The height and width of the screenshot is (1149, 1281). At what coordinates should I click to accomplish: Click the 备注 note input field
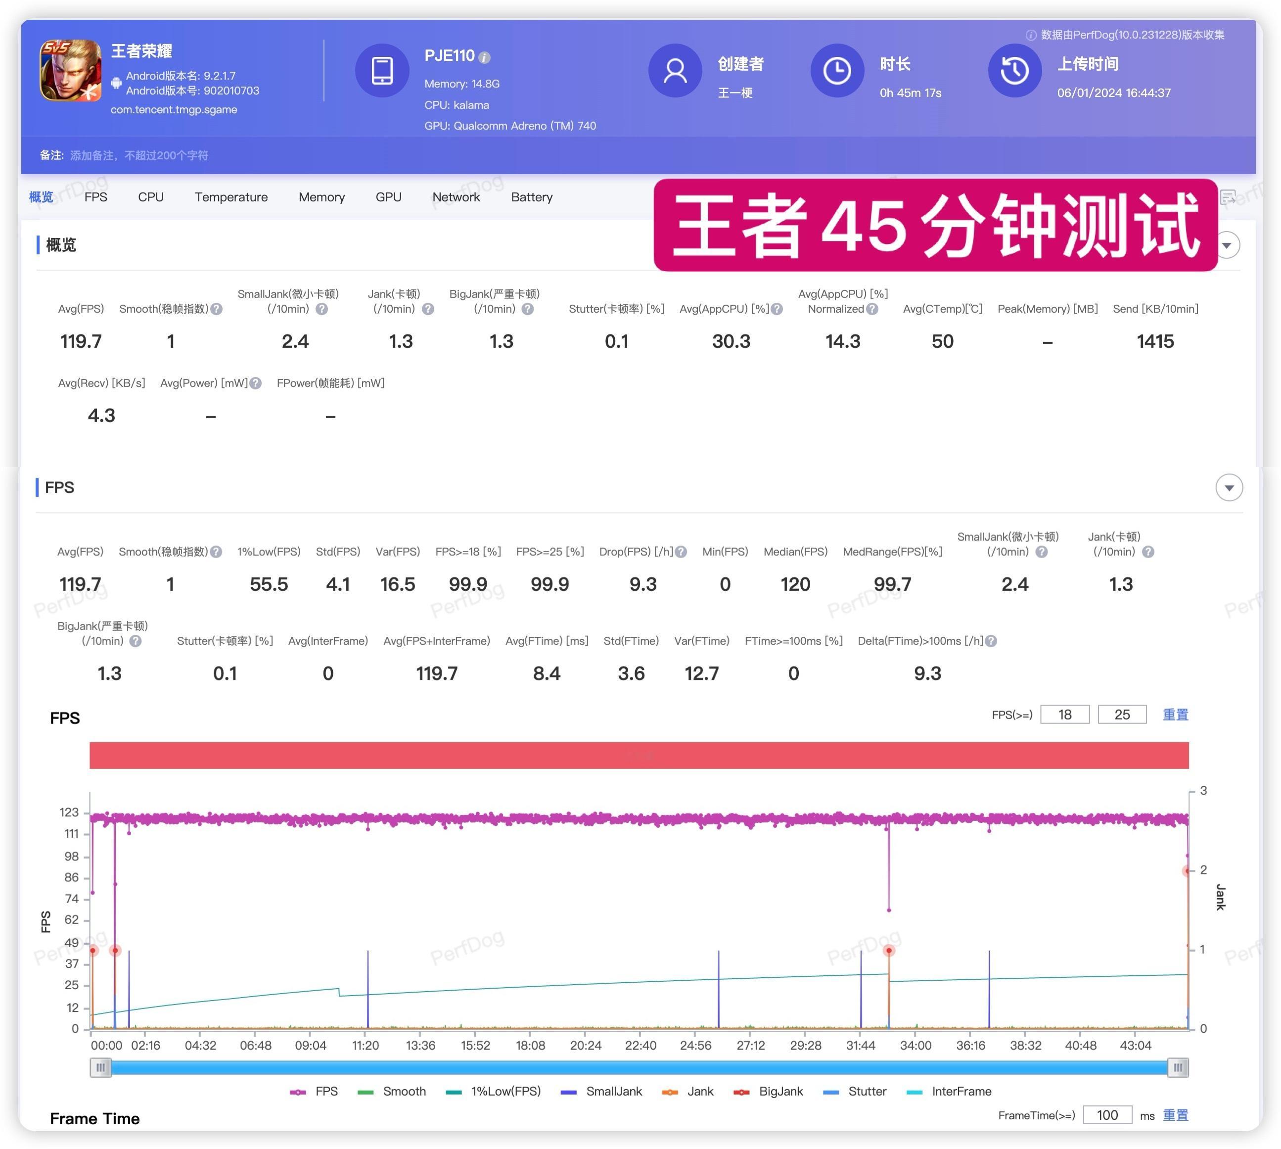point(139,156)
